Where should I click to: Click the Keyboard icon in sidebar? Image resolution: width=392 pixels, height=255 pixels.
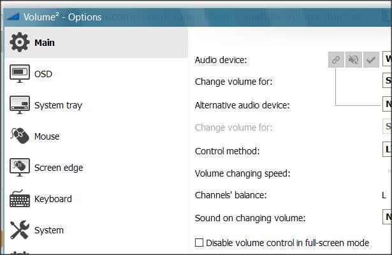coord(20,198)
